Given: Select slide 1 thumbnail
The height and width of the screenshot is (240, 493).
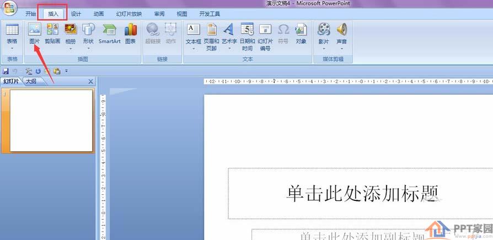Looking at the screenshot, I should pos(51,121).
